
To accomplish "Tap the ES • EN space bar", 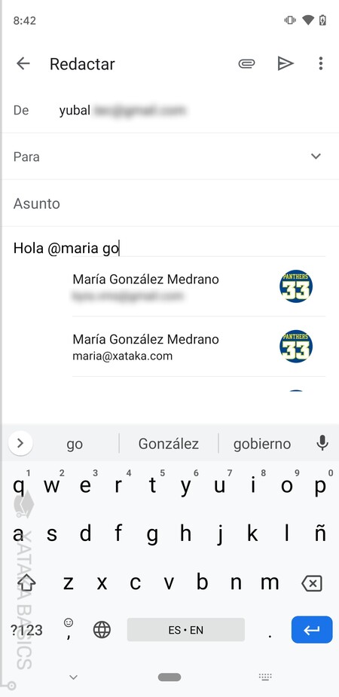I will (186, 629).
